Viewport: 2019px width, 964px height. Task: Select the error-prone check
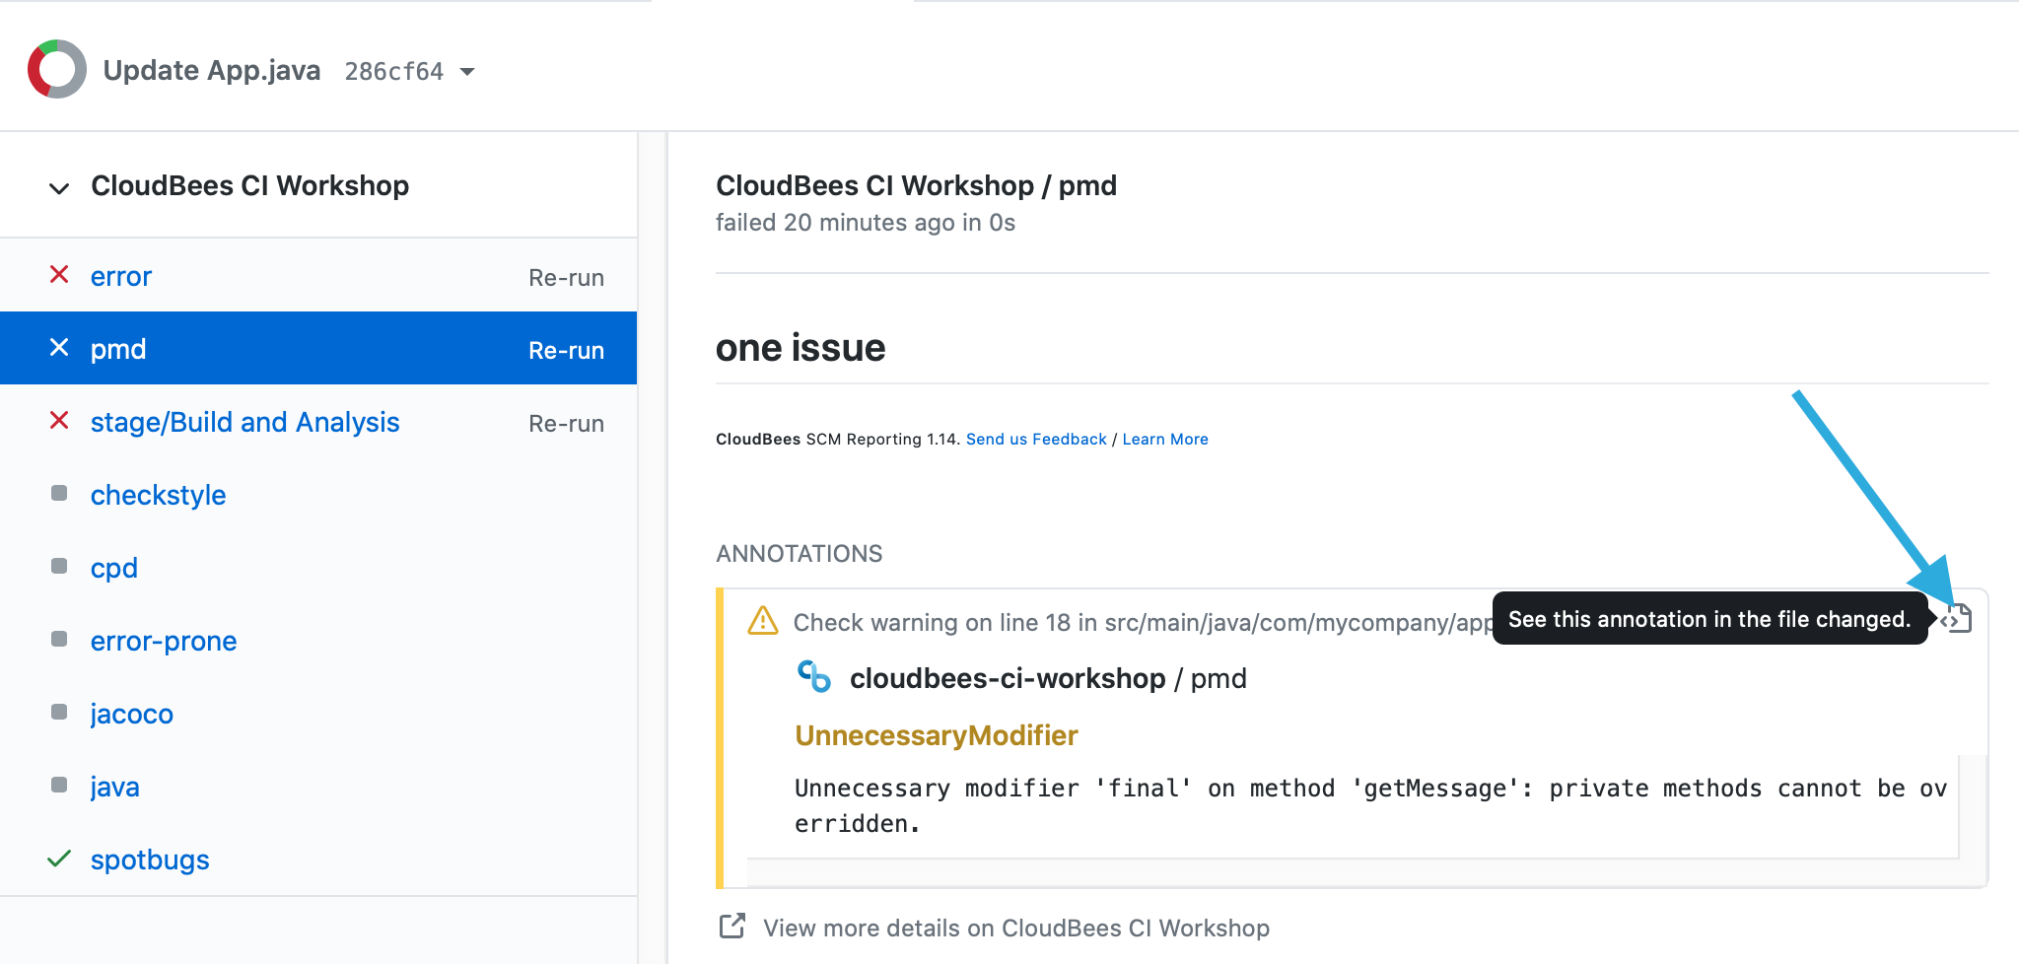pos(163,640)
